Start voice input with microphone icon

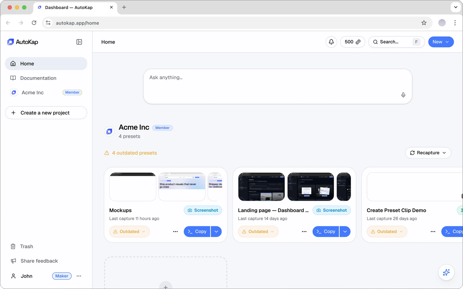403,95
